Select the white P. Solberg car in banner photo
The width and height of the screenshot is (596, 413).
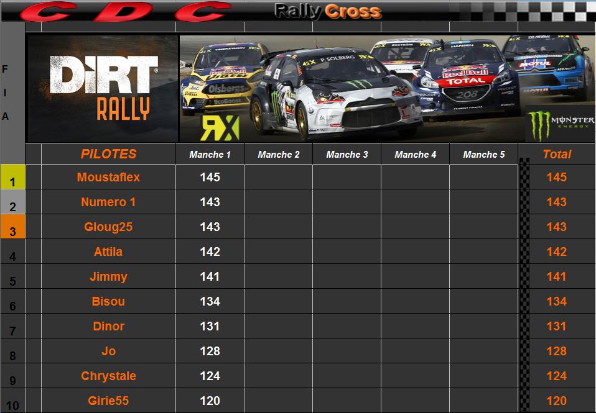pyautogui.click(x=335, y=93)
